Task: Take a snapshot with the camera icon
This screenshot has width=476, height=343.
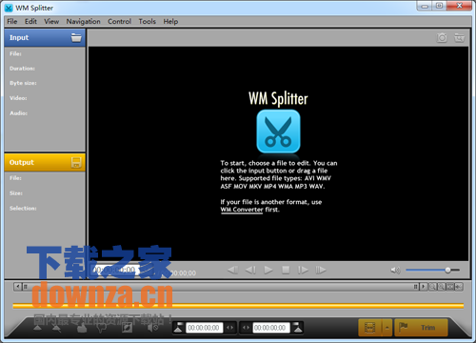Action: pos(442,38)
